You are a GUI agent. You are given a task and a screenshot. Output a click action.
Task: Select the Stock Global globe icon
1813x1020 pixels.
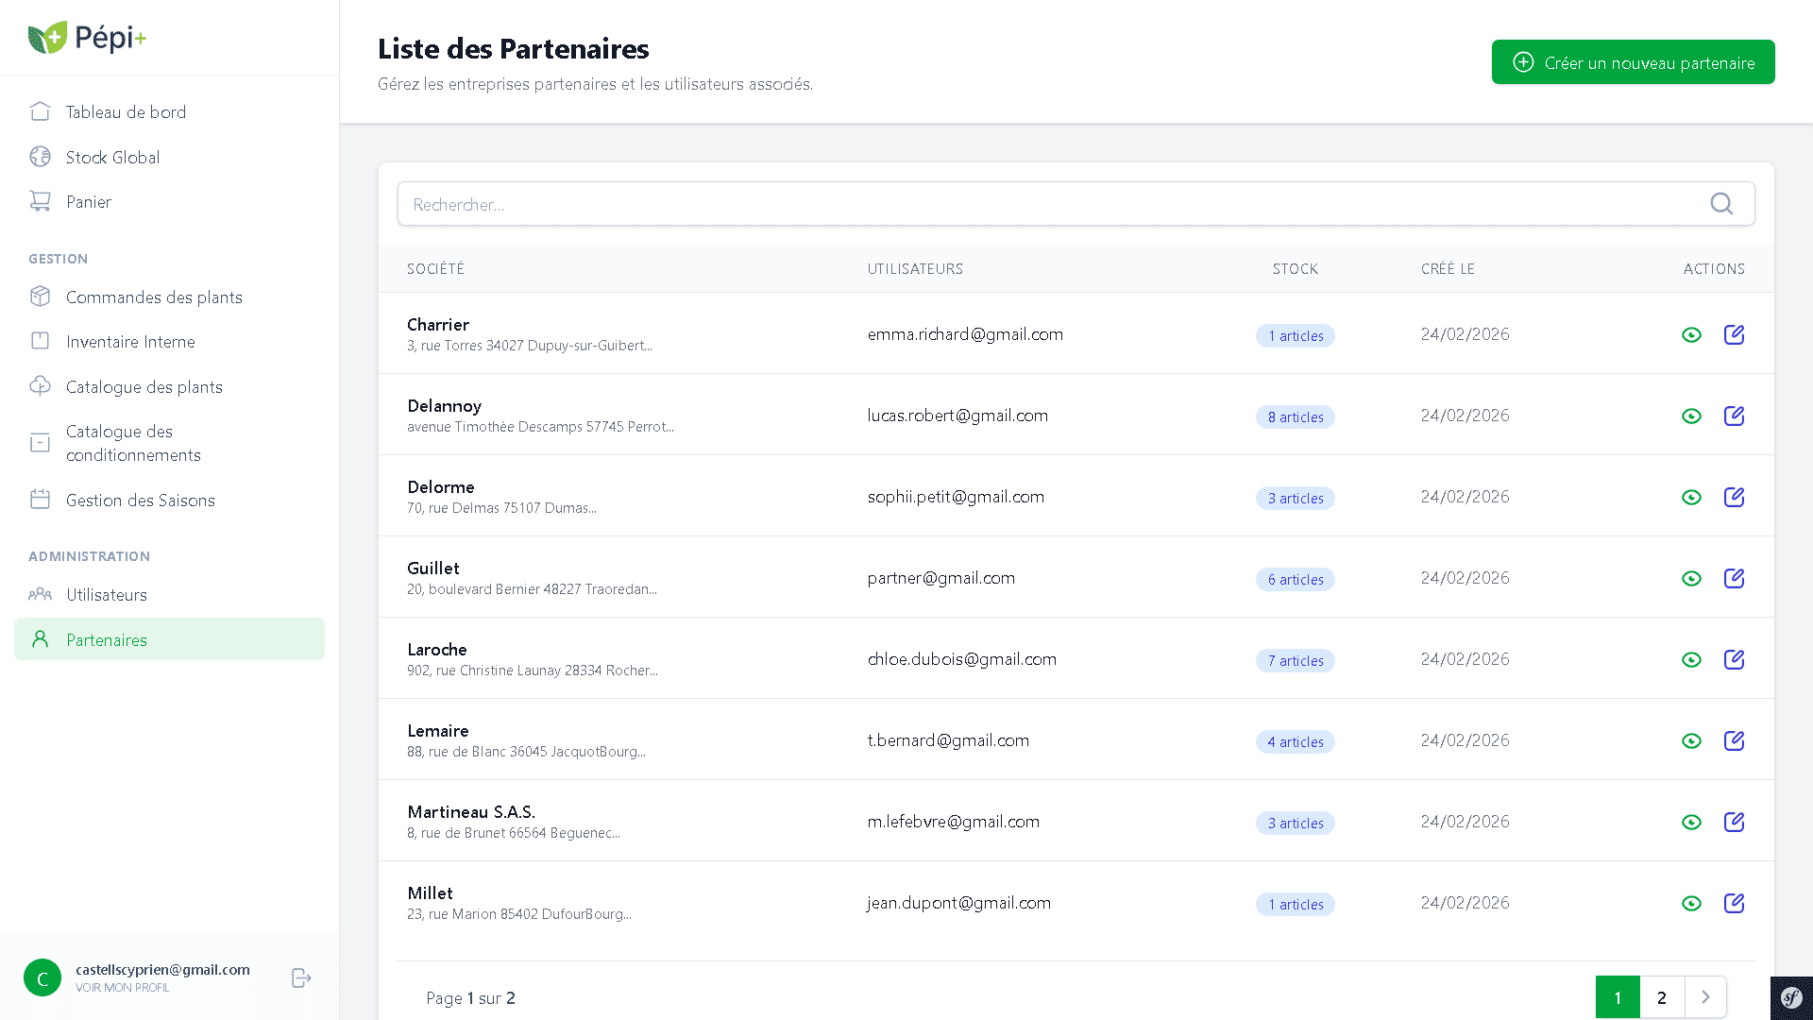click(41, 157)
